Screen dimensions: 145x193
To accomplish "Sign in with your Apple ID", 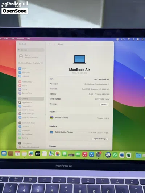I will (28, 56).
